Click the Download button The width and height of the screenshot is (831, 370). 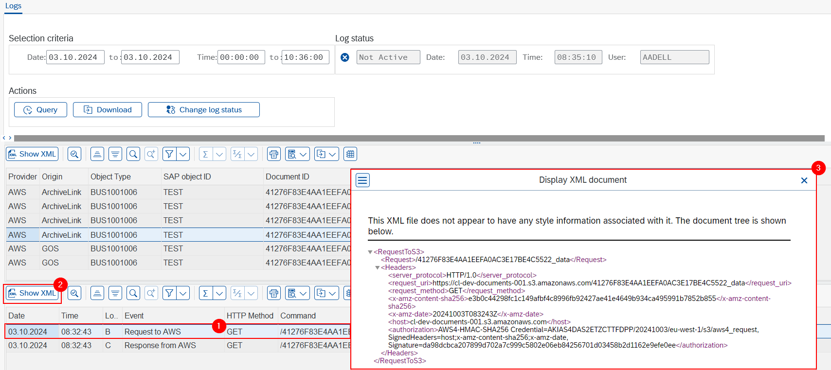pos(108,110)
